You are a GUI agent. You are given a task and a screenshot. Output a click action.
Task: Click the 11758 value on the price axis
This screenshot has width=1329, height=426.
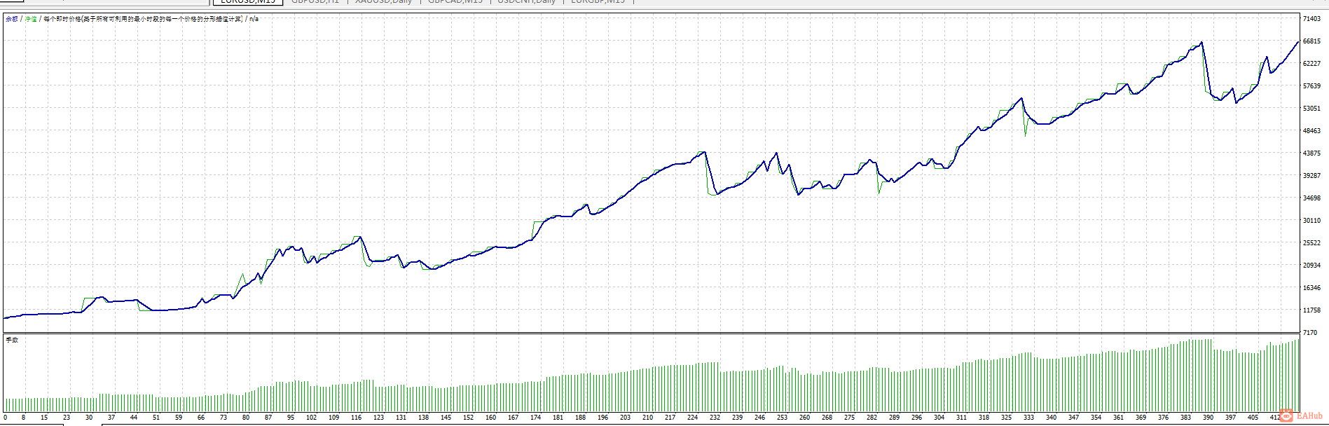click(x=1311, y=310)
